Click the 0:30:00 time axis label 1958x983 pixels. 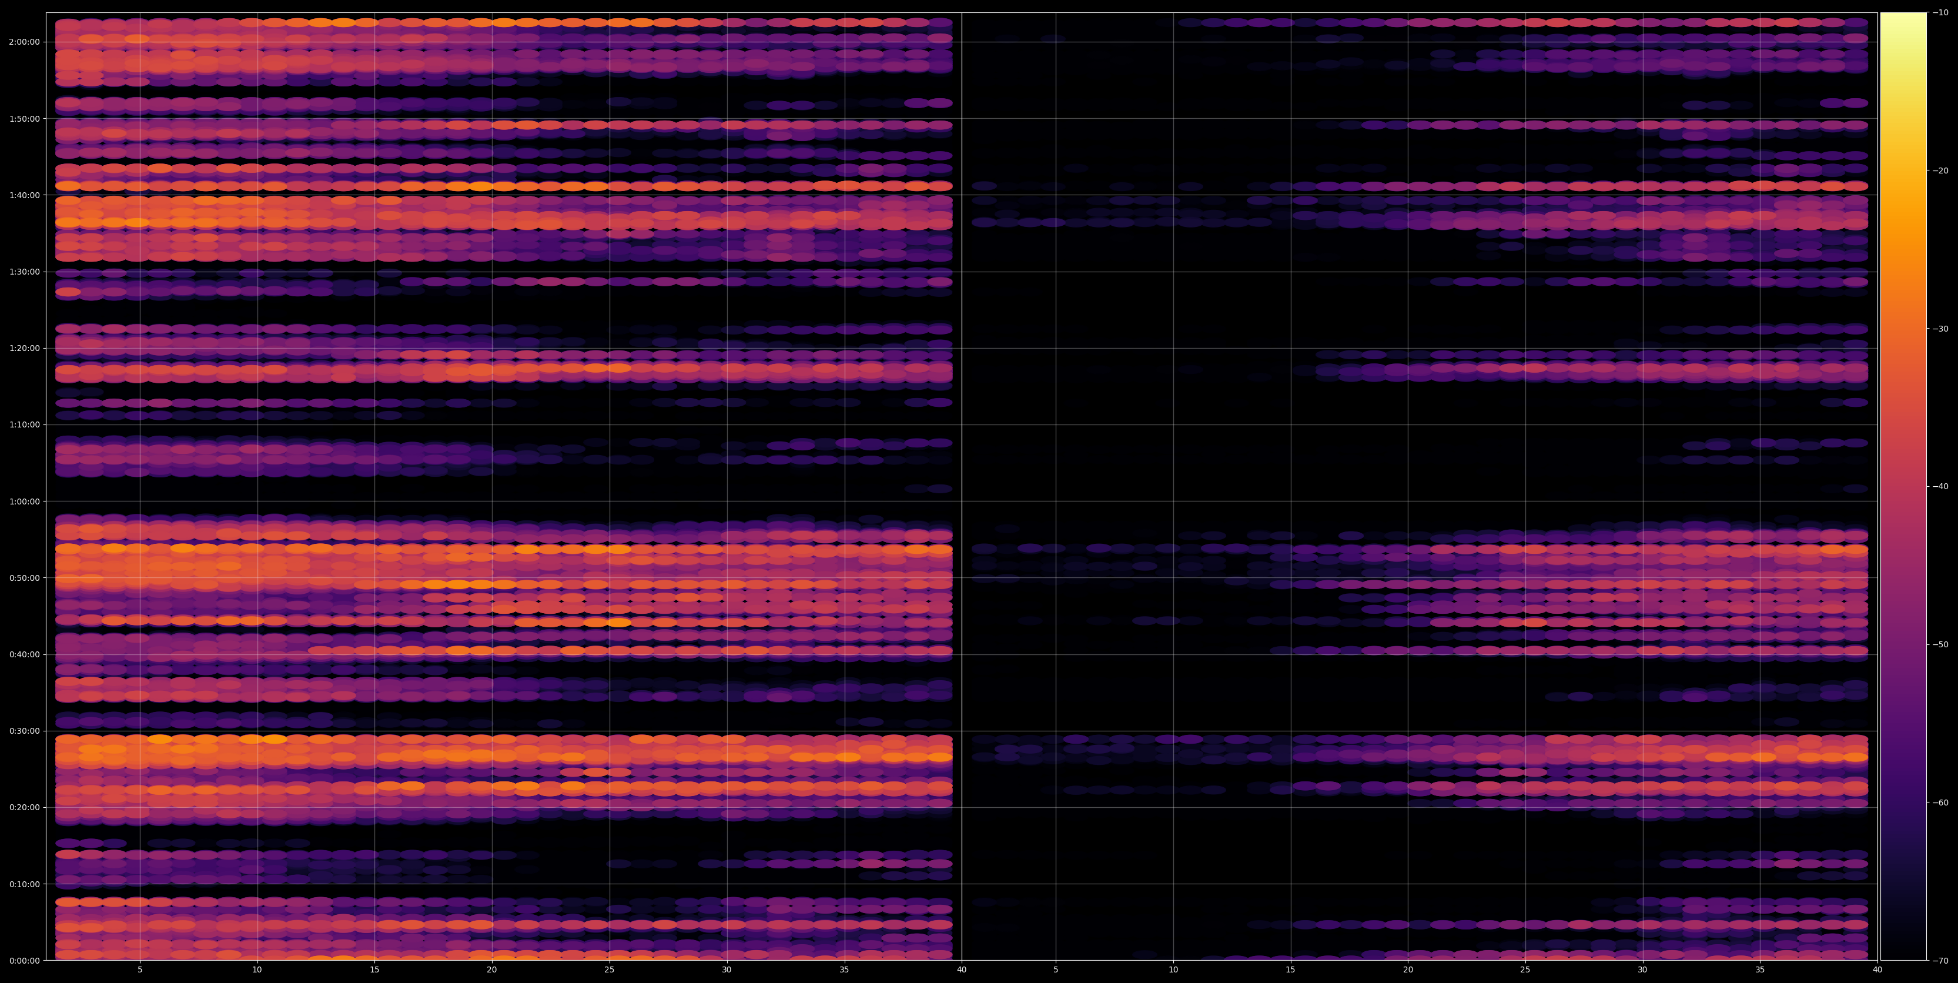click(25, 731)
